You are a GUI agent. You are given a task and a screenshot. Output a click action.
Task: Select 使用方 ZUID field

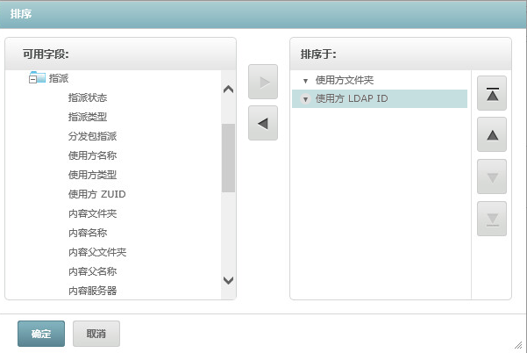(97, 194)
